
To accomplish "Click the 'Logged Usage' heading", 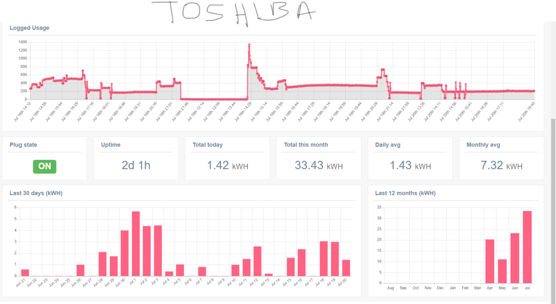I will coord(29,28).
